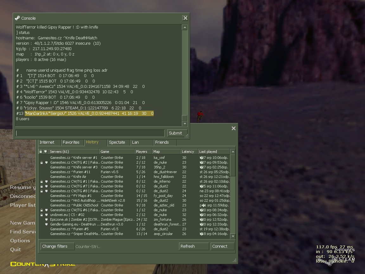Open the Favorites tab
This screenshot has width=365, height=274.
72,142
